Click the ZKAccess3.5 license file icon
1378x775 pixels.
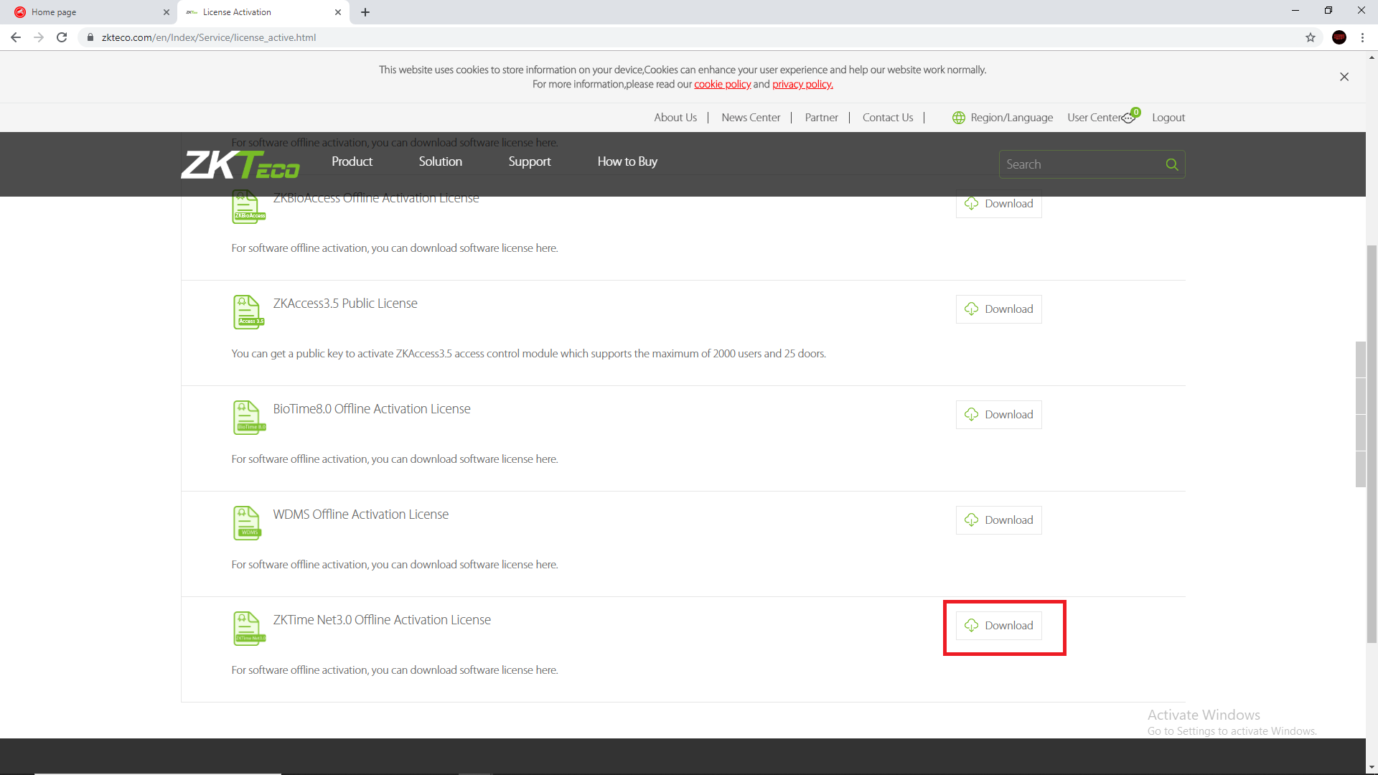[248, 312]
